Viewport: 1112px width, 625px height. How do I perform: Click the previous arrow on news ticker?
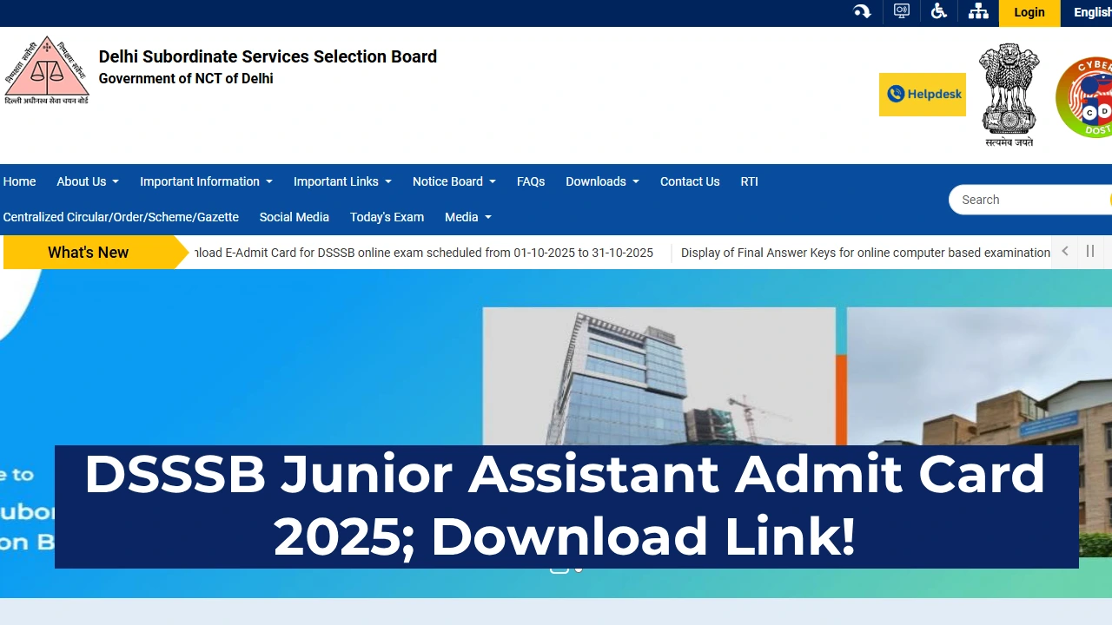click(1064, 252)
